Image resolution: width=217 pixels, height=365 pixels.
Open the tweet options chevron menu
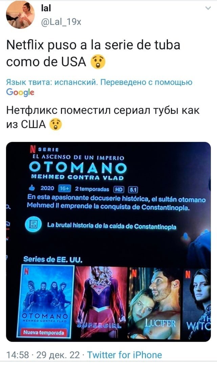[x=208, y=8]
